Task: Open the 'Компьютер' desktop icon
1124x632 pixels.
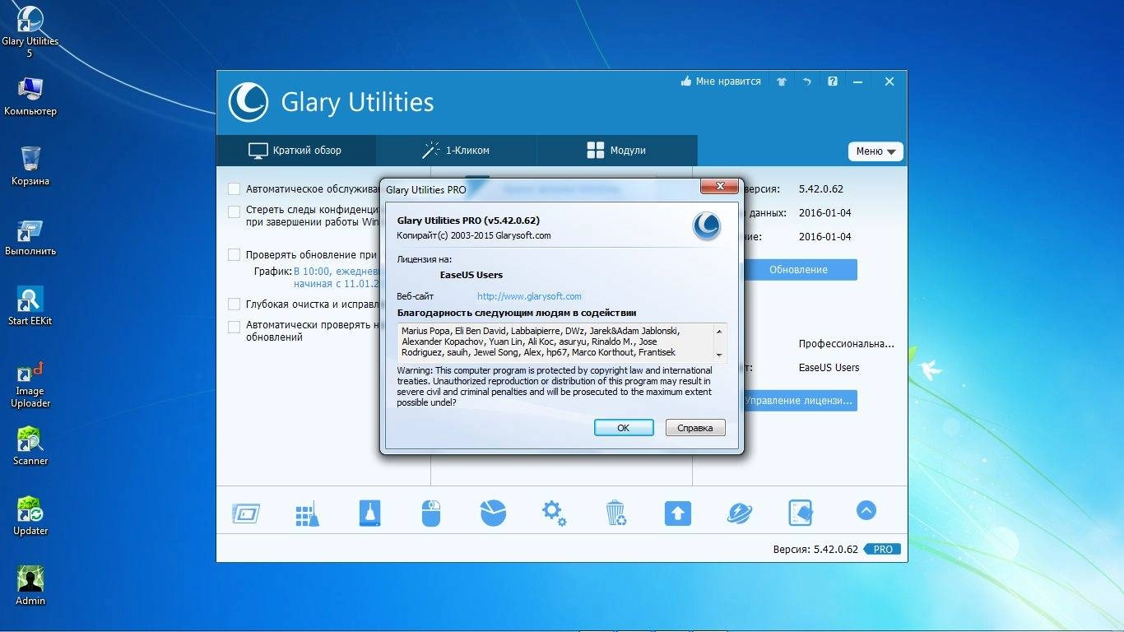Action: coord(30,96)
